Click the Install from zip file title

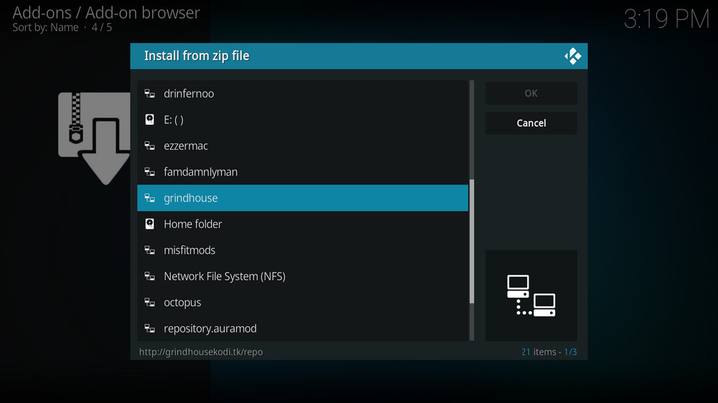(197, 56)
